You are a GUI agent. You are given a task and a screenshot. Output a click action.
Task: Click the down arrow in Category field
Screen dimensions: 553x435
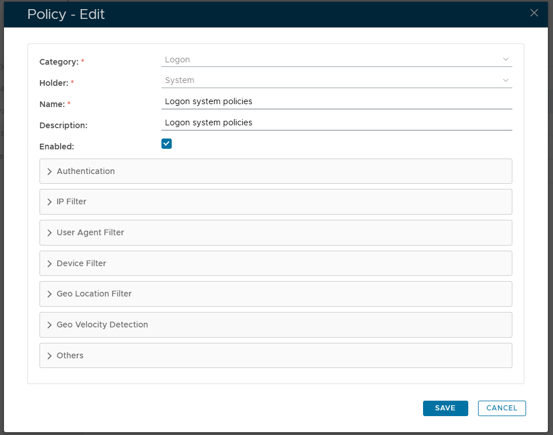pyautogui.click(x=505, y=60)
